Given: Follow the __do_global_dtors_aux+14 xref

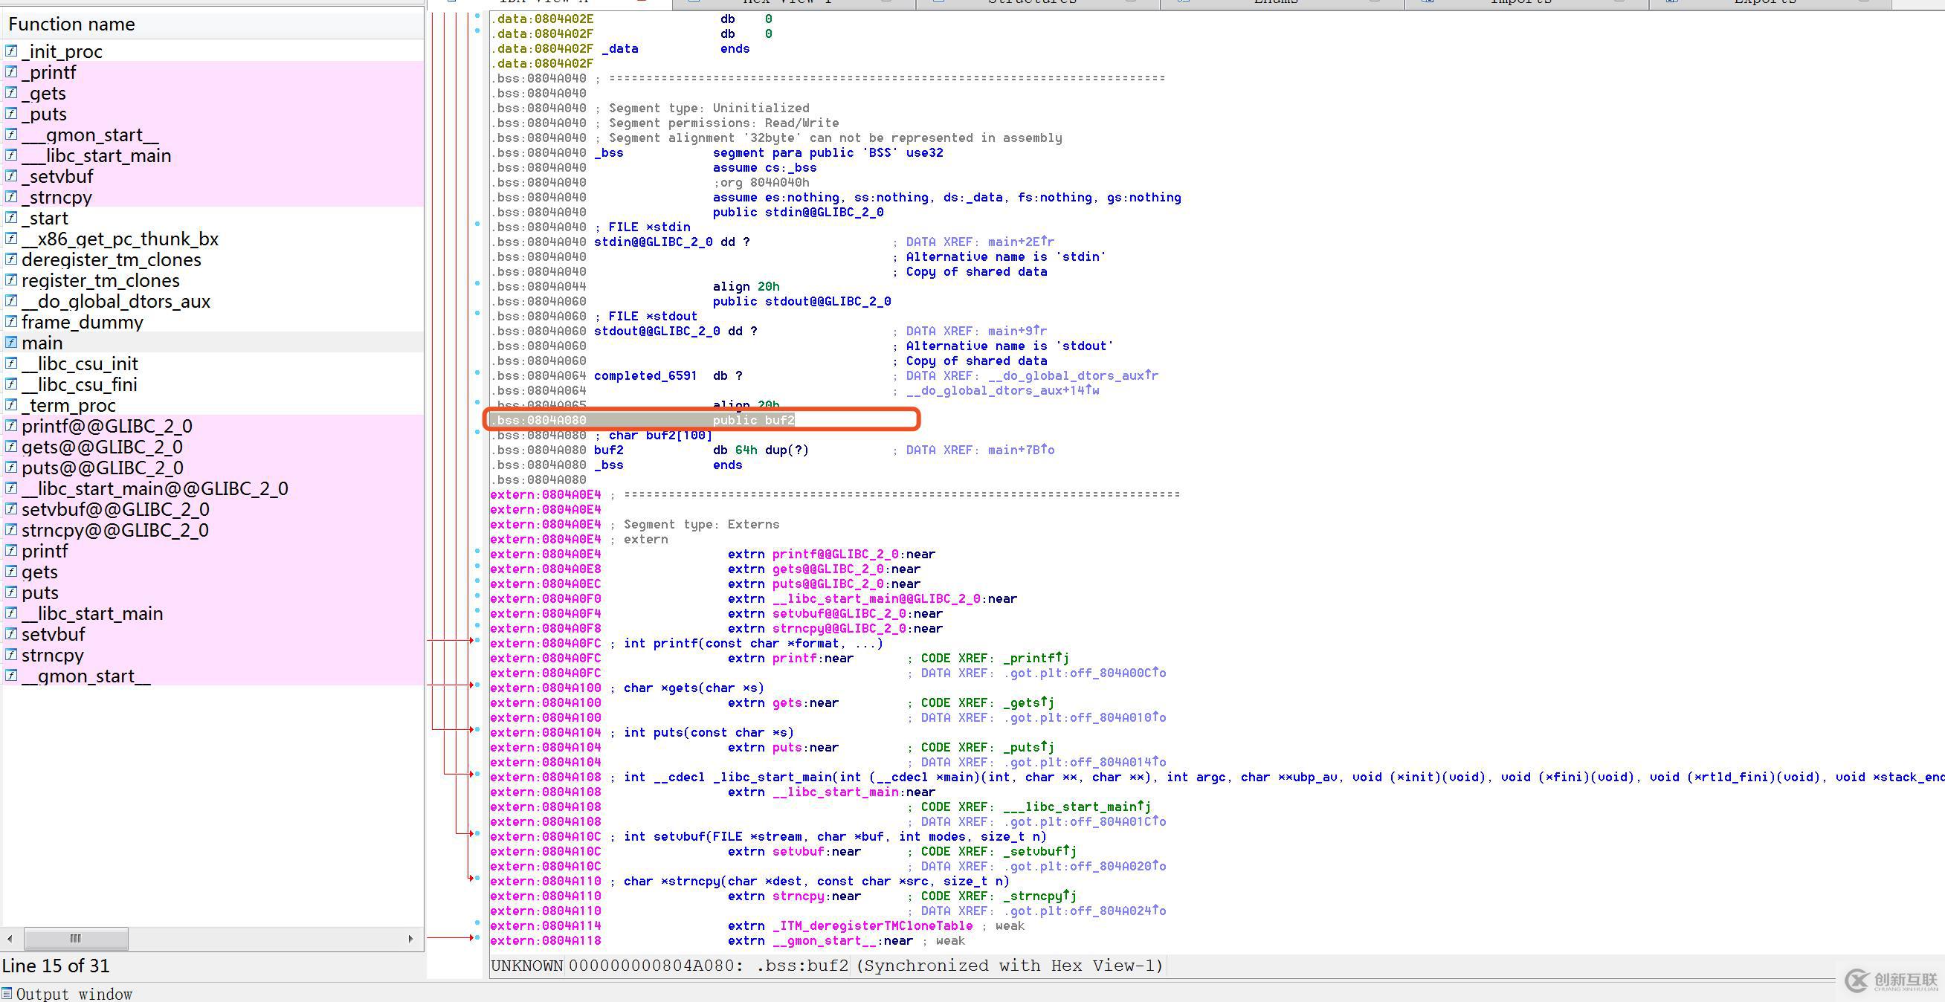Looking at the screenshot, I should click(x=1002, y=390).
